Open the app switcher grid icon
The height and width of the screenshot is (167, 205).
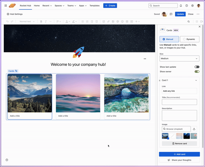(6, 6)
